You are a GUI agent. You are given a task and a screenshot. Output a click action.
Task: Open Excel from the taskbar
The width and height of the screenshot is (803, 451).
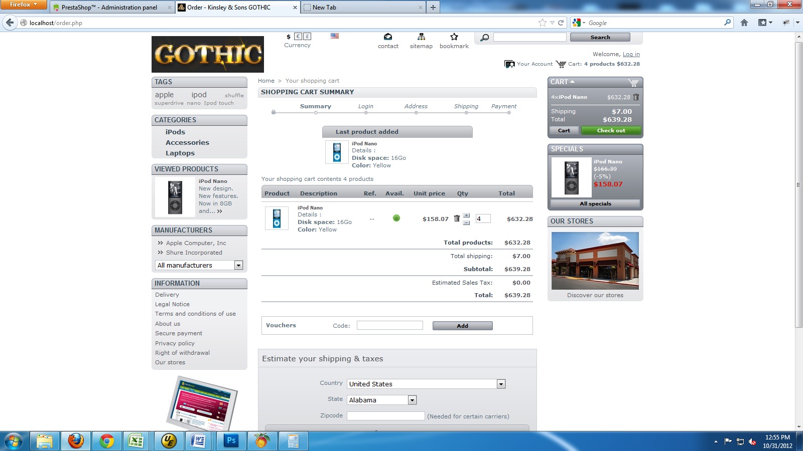pos(137,441)
